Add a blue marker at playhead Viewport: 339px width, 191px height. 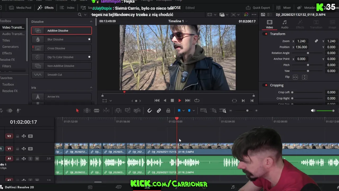tap(189, 111)
